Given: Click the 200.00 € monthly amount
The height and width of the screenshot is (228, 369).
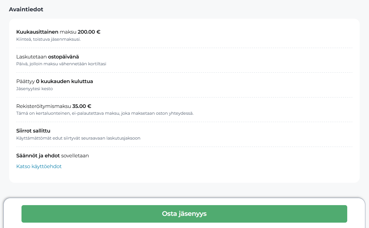Looking at the screenshot, I should click(x=89, y=32).
